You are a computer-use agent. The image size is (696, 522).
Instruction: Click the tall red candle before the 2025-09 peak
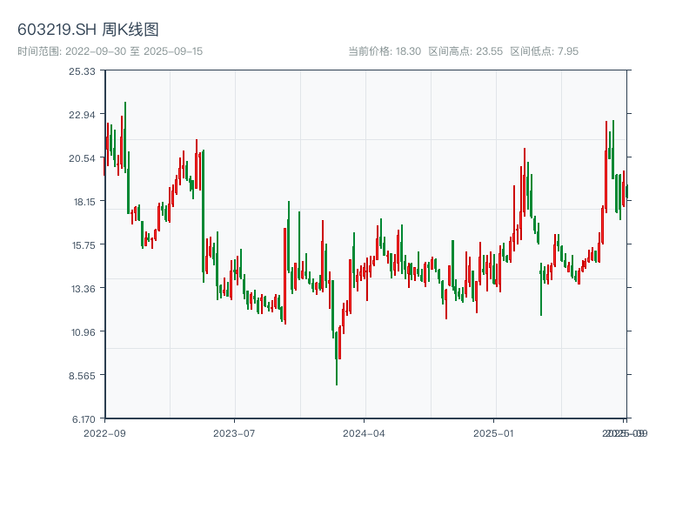tap(606, 166)
